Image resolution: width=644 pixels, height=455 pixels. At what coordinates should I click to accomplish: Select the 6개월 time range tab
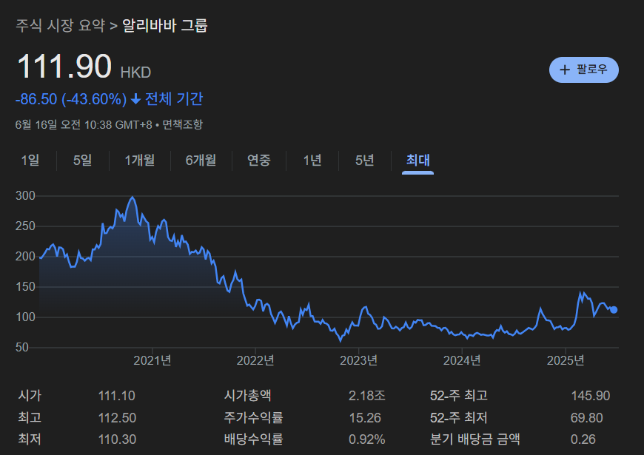[201, 160]
